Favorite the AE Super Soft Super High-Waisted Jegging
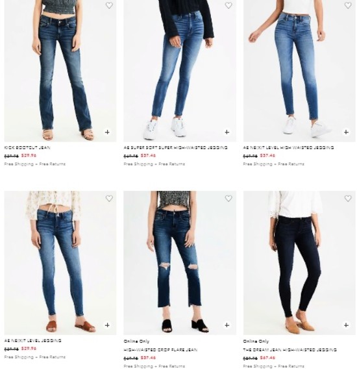357x374 pixels. coord(228,5)
